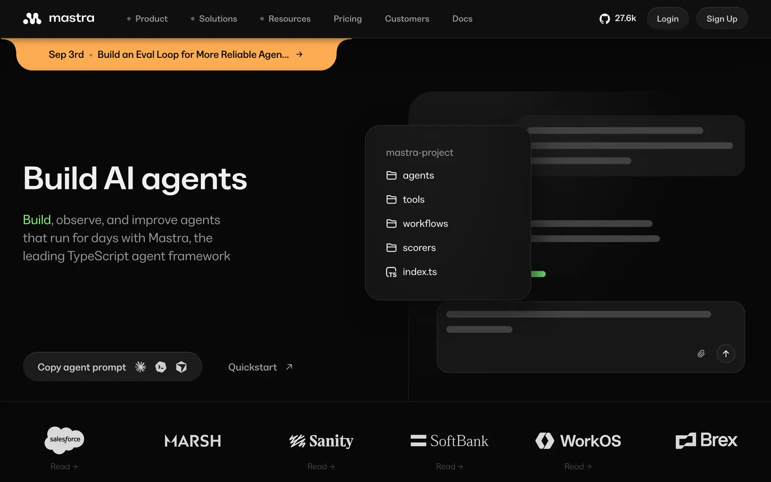Click the WorkOS logo
This screenshot has width=771, height=482.
[578, 441]
